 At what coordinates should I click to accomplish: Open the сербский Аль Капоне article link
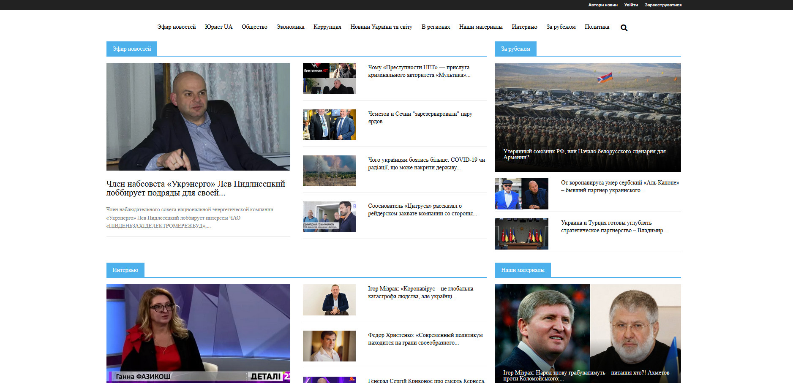click(620, 187)
